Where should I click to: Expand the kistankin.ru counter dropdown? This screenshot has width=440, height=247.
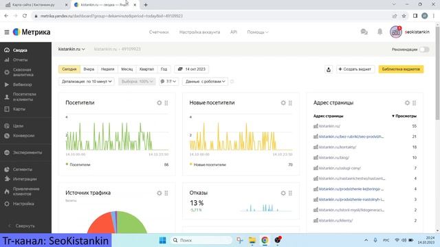click(71, 49)
